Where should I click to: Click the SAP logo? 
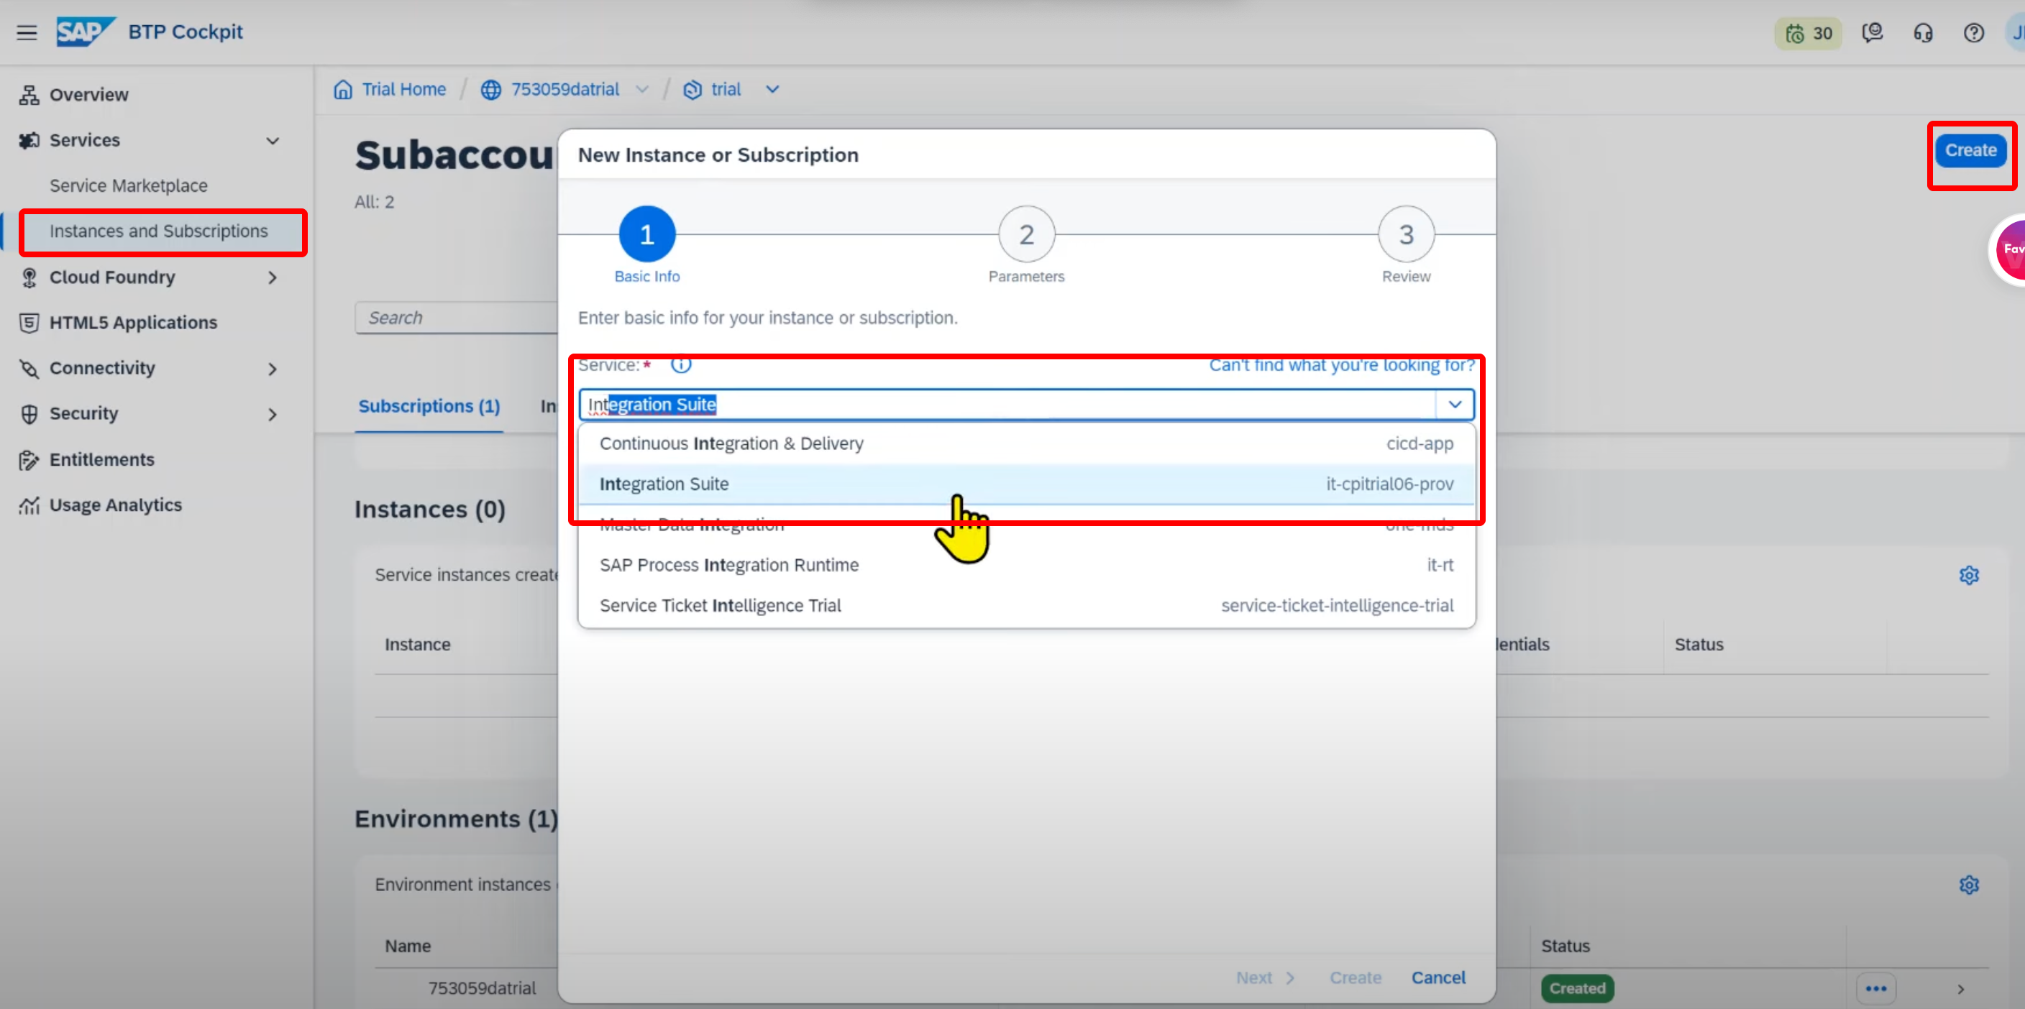[x=85, y=32]
